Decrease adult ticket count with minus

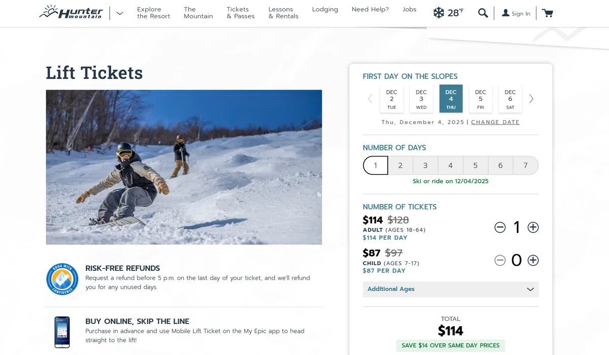(500, 227)
